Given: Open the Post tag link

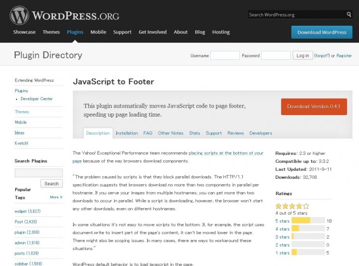Looking at the screenshot, I should [25, 222].
